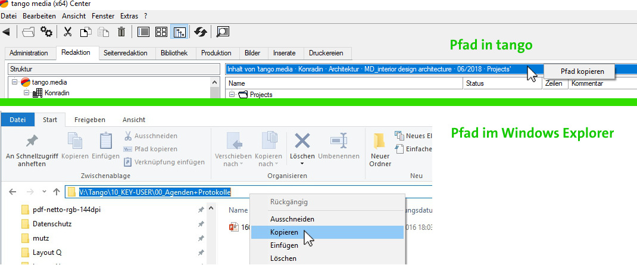Collapse the Konradin tree node

[26, 93]
